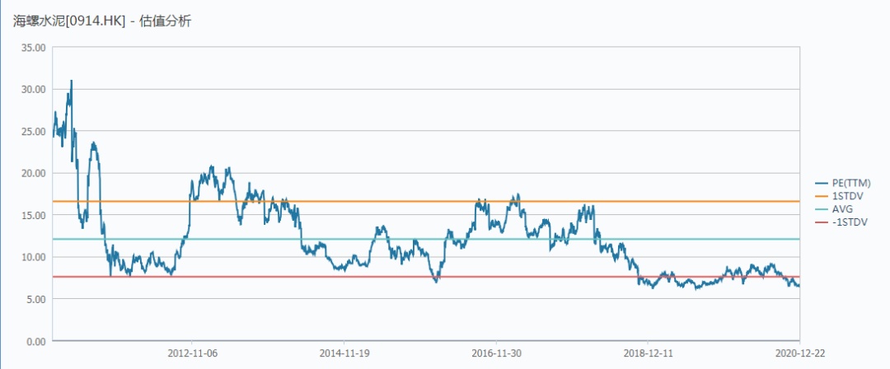Toggle the -1STDV legend entry
This screenshot has height=369, width=890.
pos(841,222)
